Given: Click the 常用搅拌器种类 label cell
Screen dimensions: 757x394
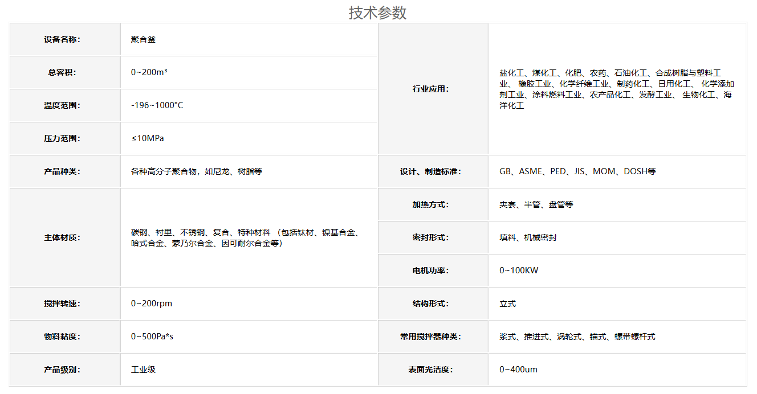Looking at the screenshot, I should [x=431, y=336].
